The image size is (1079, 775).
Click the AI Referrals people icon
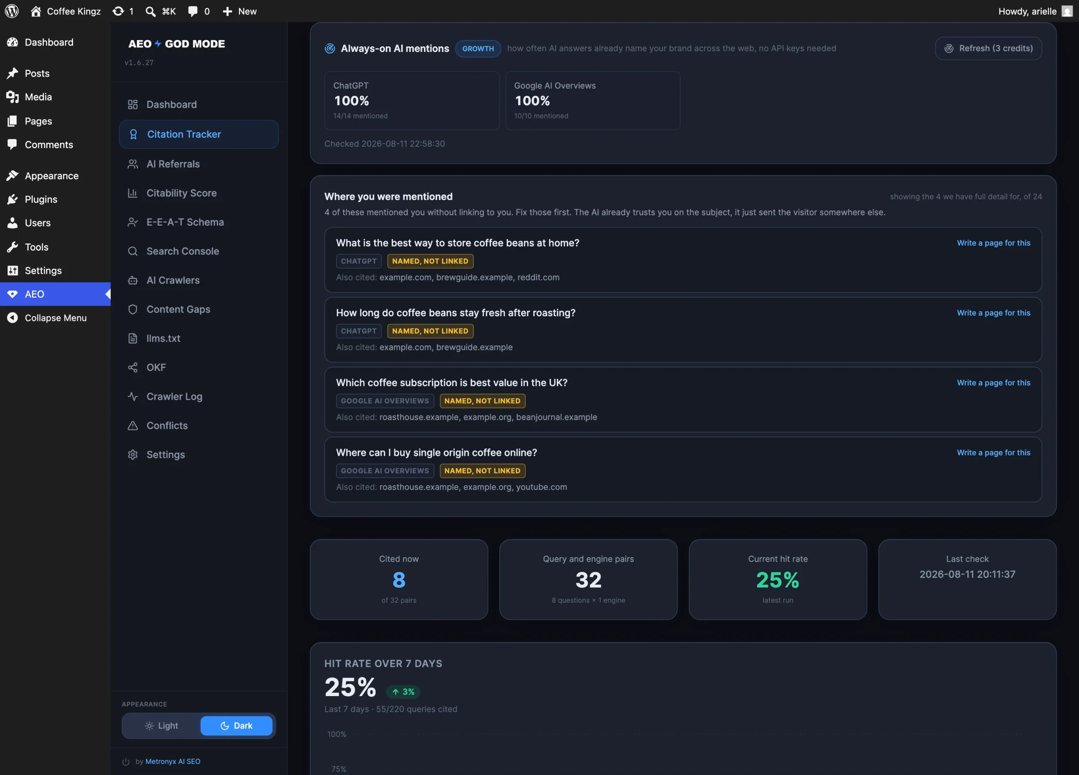click(x=133, y=164)
